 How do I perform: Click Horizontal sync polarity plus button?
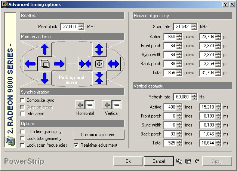point(80,105)
